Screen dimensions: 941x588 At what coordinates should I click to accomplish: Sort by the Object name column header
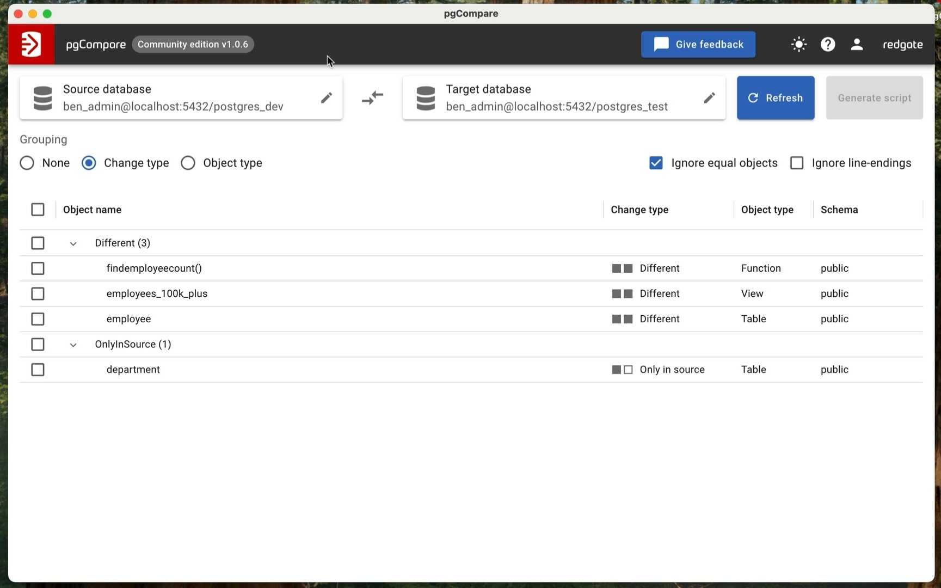92,210
